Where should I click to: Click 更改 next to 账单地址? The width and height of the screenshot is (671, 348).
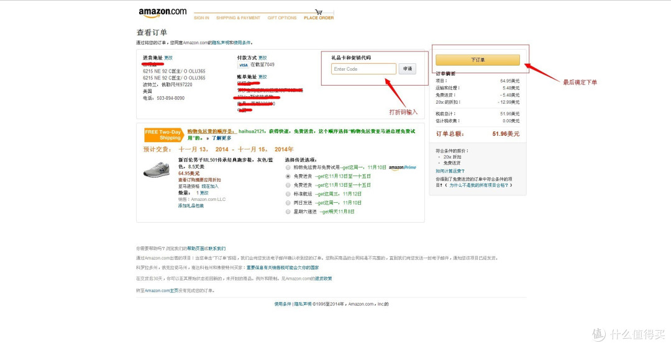[262, 77]
